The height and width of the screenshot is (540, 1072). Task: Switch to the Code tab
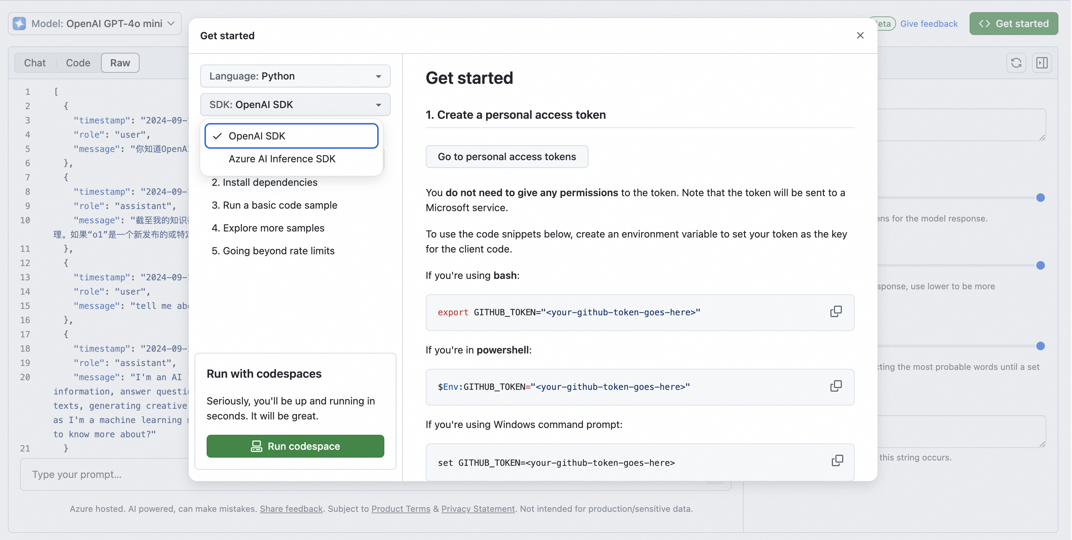[x=78, y=63]
